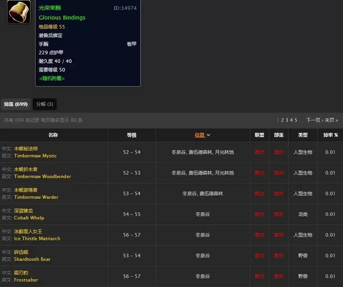Screen dimensions: 343x287
Task: Open the Glorious Bindings item name link
Action: (x=62, y=18)
